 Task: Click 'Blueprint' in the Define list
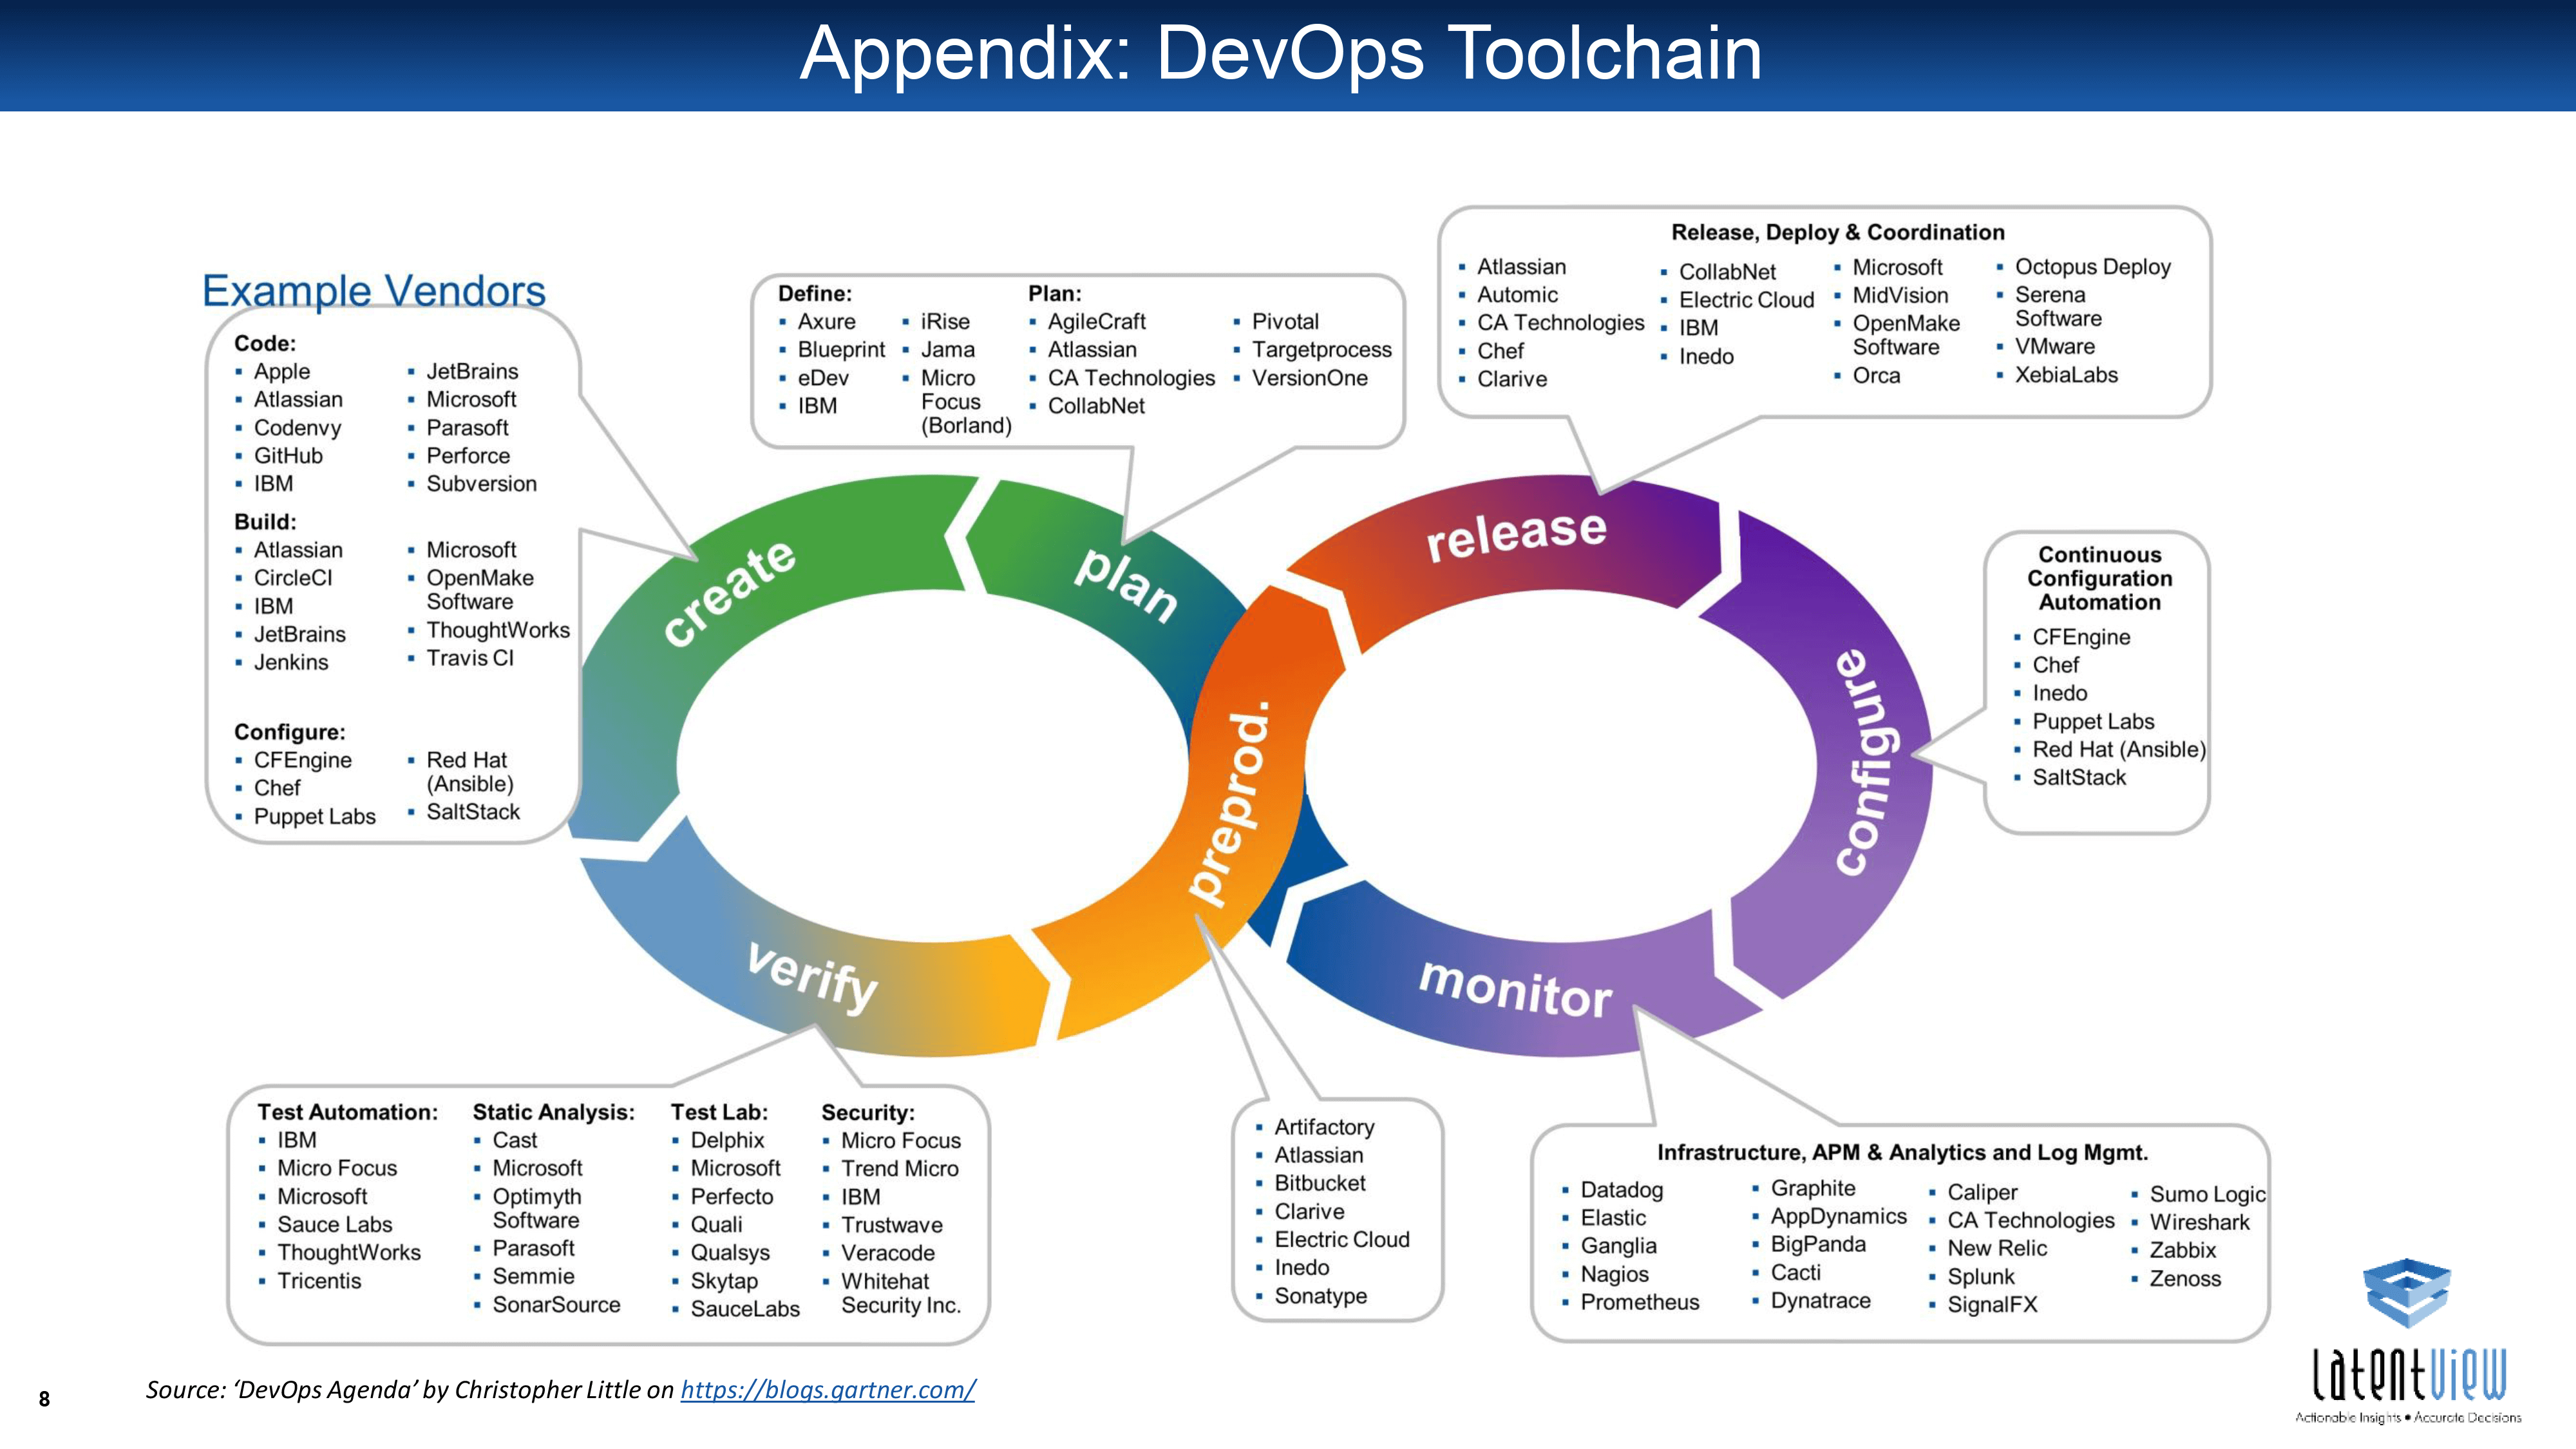coord(842,350)
